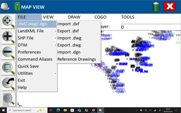Click the taskbar search box

point(27,110)
